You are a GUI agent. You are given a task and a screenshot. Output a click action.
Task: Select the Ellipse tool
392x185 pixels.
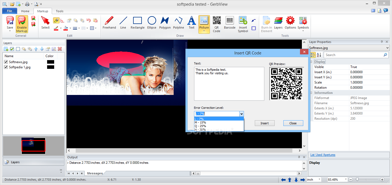click(152, 23)
